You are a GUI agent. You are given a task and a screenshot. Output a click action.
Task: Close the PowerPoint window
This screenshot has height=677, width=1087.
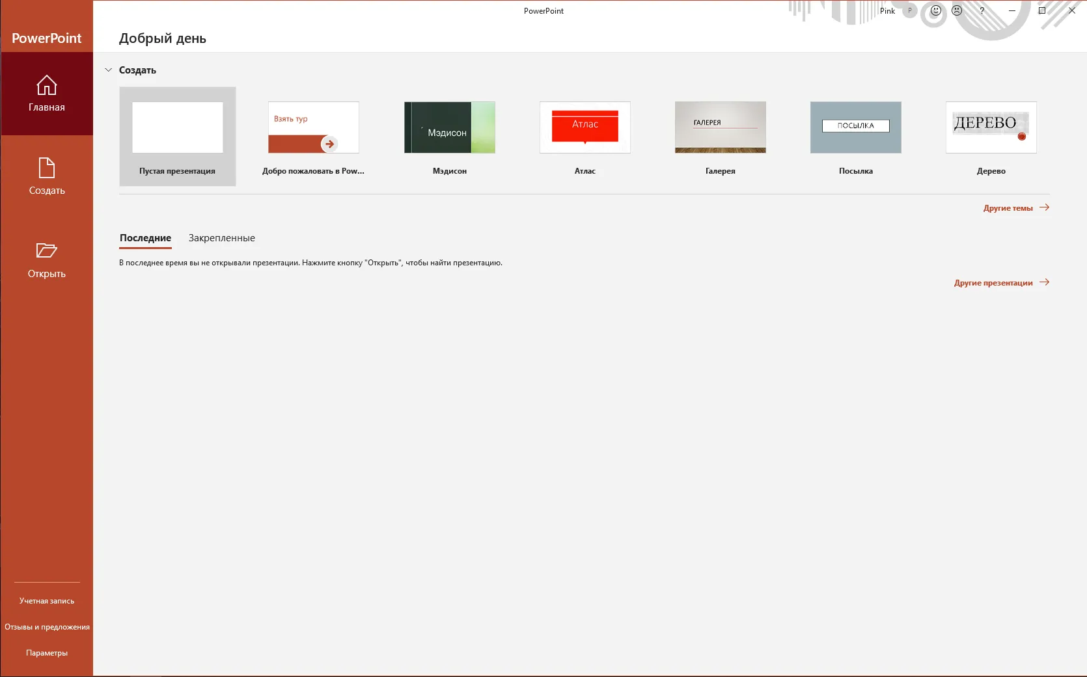(x=1072, y=10)
